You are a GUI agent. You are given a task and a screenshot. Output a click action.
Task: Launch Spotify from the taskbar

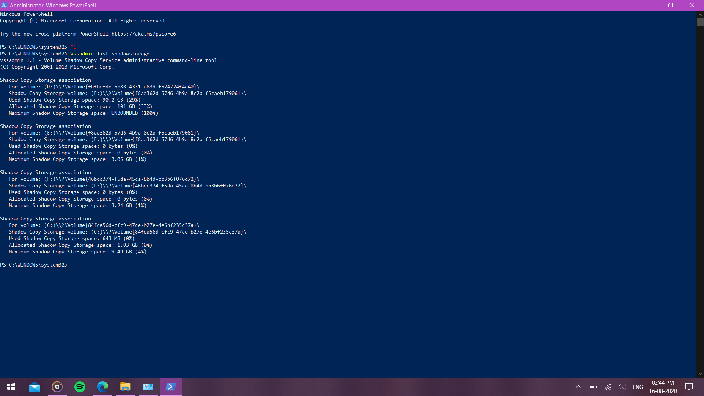point(80,387)
